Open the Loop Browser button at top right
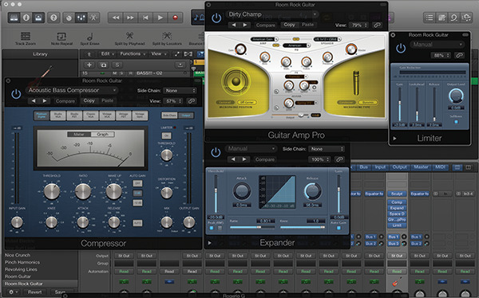This screenshot has width=479, height=298. [454, 18]
